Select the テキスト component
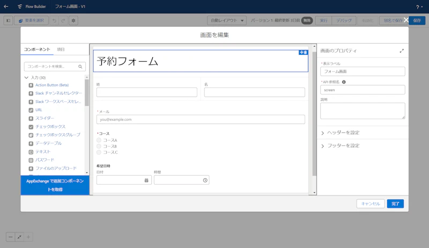Screen dimensions: 429x248 point(40,152)
